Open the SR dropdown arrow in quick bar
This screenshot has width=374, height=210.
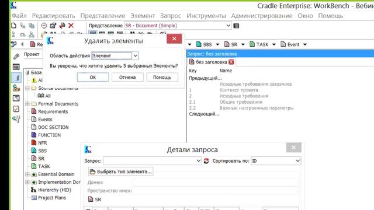pyautogui.click(x=243, y=44)
